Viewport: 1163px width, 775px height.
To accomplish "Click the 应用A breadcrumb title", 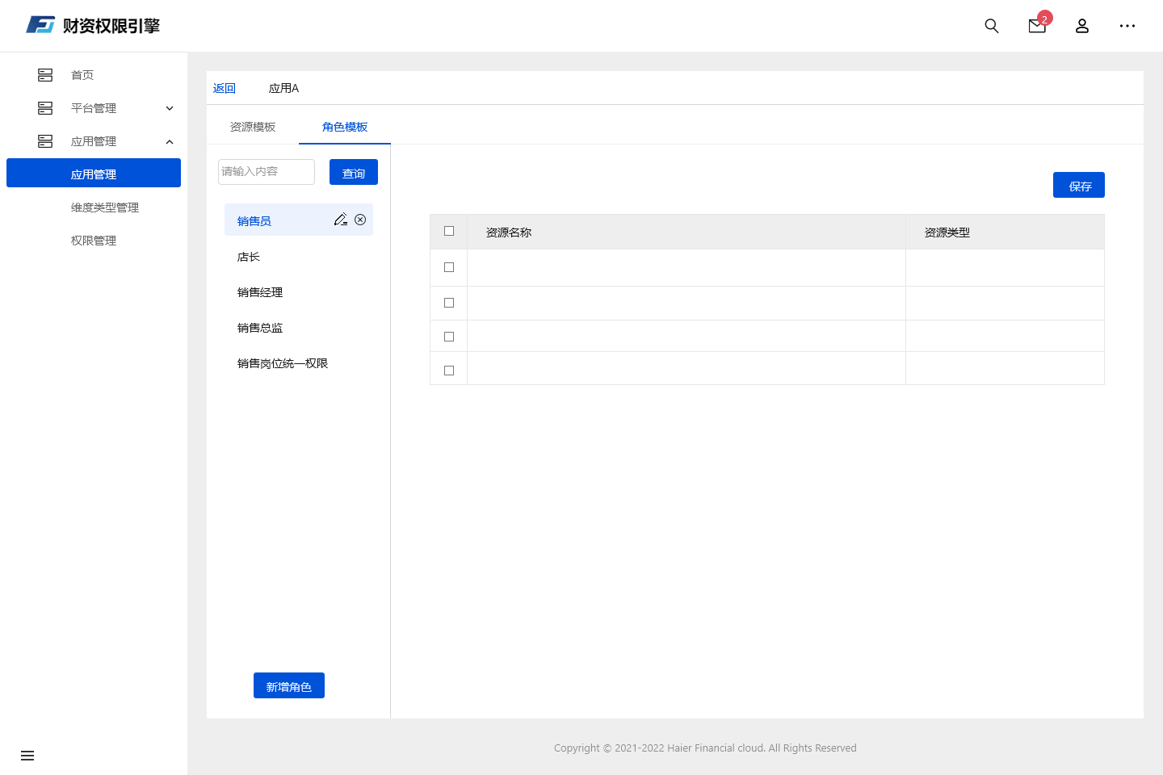I will tap(283, 88).
